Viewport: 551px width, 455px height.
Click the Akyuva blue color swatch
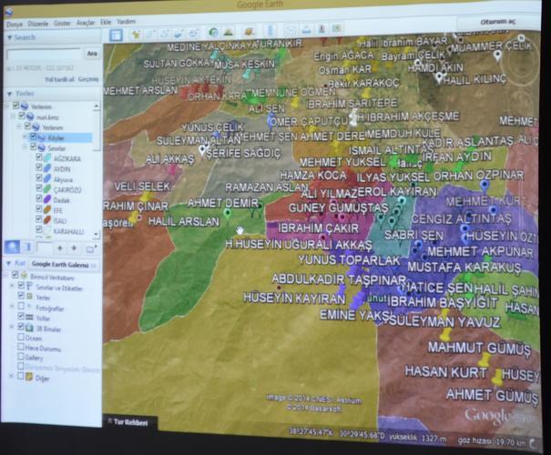click(47, 178)
